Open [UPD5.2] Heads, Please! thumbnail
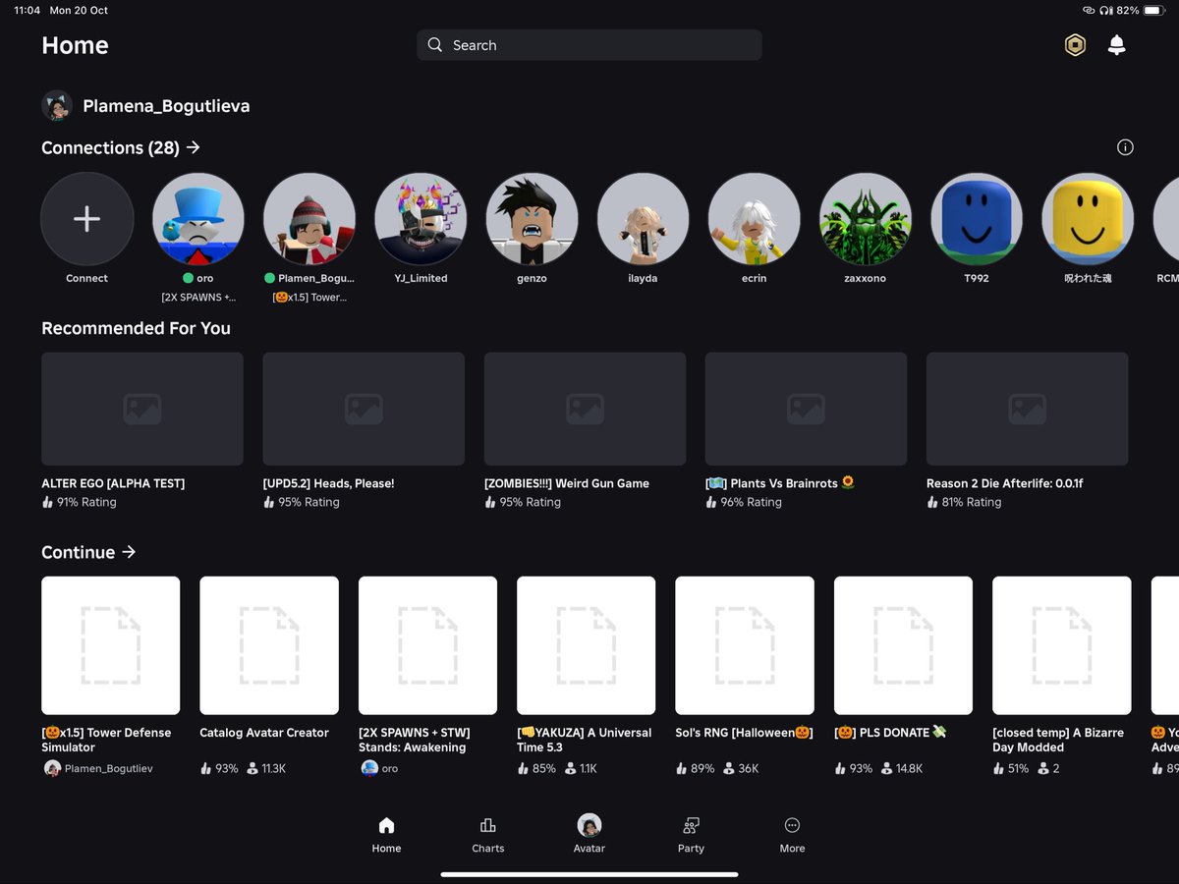The width and height of the screenshot is (1179, 884). (x=364, y=409)
